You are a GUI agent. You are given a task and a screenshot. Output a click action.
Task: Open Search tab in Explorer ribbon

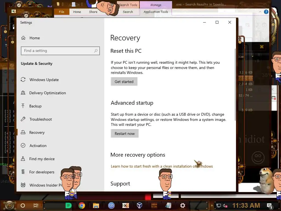[x=128, y=12]
